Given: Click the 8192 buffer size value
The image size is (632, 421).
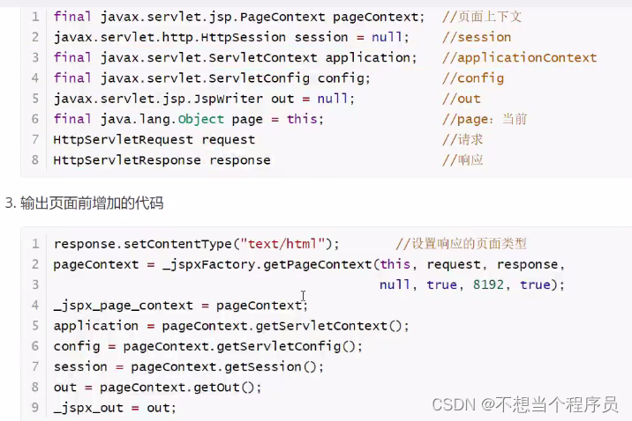Looking at the screenshot, I should [490, 284].
